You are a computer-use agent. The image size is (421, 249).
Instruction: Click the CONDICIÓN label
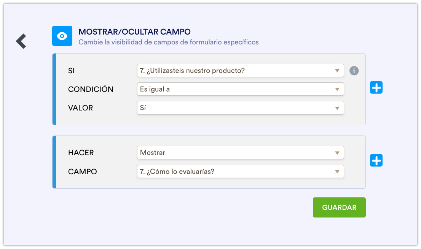[x=91, y=89]
